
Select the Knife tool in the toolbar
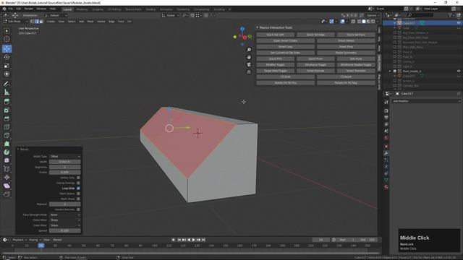coord(7,136)
